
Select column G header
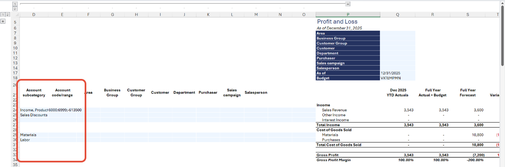tap(113, 15)
